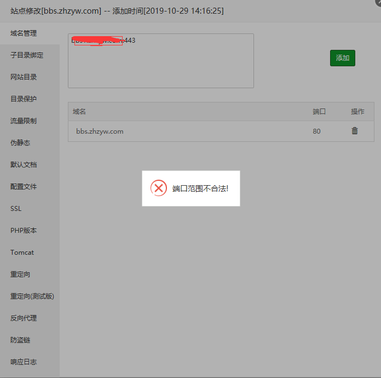Click the 域名 column header
The height and width of the screenshot is (378, 381).
79,112
